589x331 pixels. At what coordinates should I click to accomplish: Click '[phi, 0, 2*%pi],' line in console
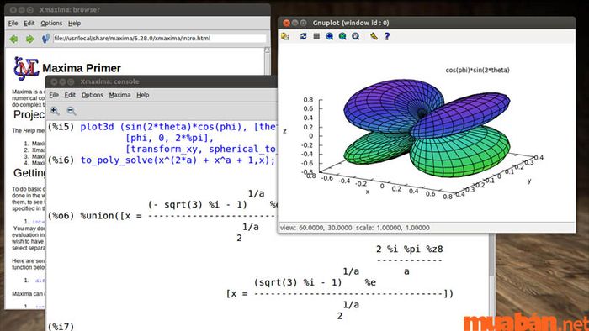pos(169,138)
